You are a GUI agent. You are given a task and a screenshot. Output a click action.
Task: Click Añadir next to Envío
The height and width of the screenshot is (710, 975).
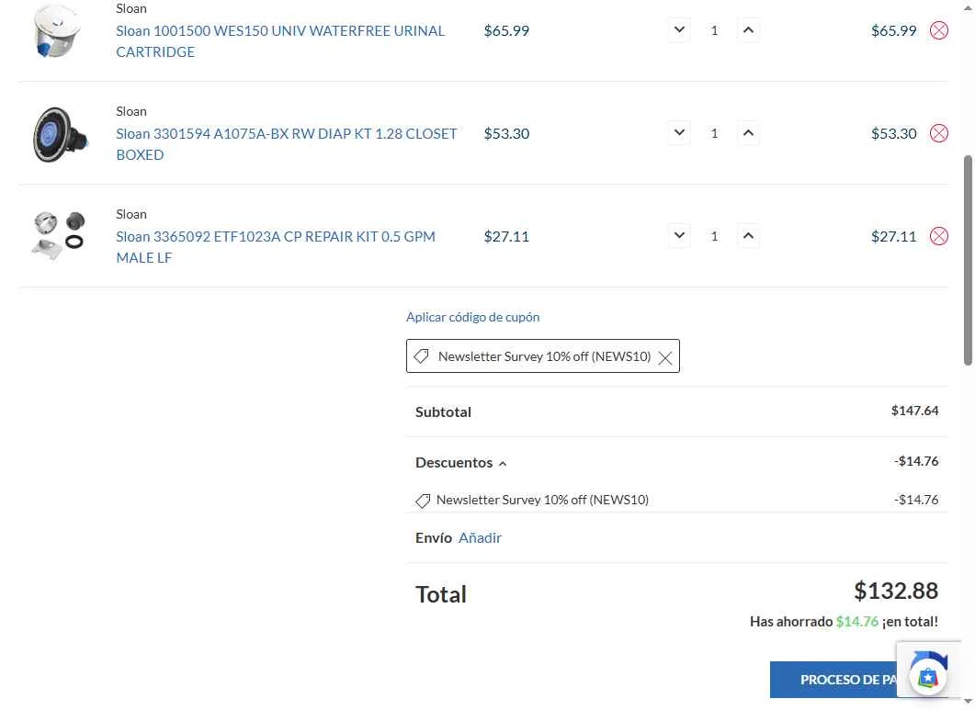click(480, 538)
